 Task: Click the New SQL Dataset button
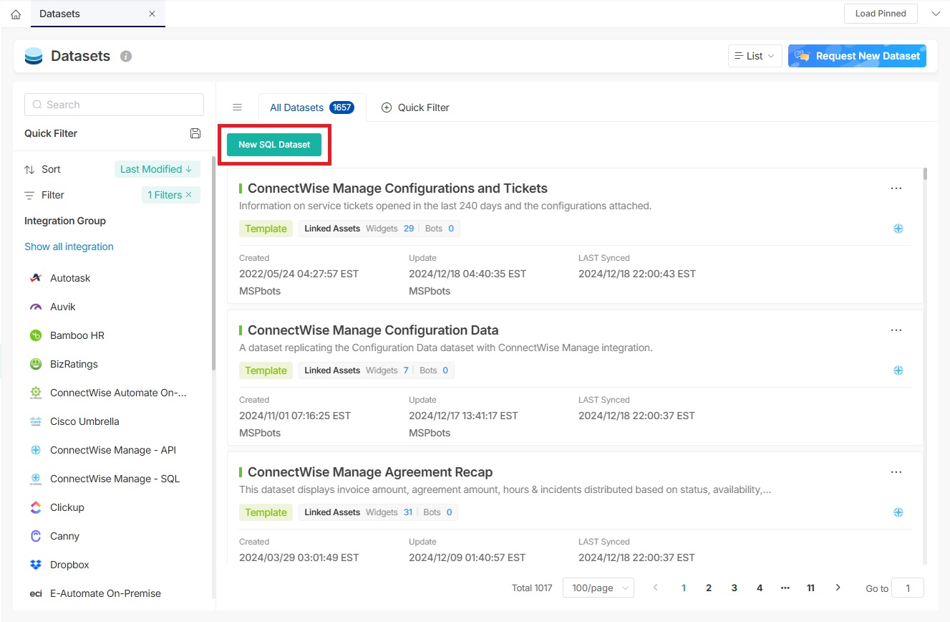coord(274,145)
